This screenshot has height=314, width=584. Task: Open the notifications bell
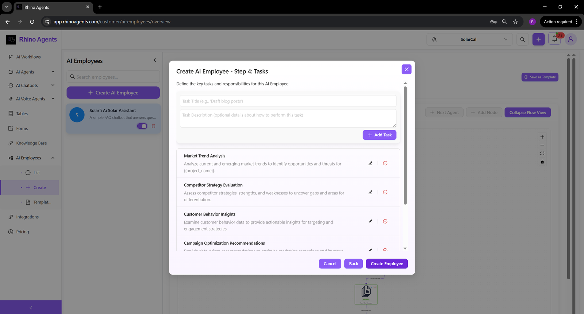point(554,39)
